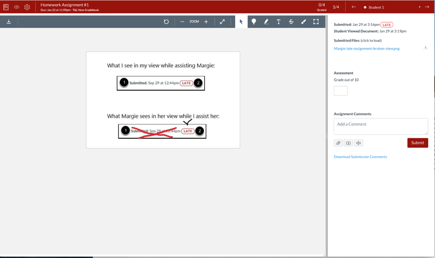Zoom out with the minus button
This screenshot has height=258, width=435.
coord(182,22)
